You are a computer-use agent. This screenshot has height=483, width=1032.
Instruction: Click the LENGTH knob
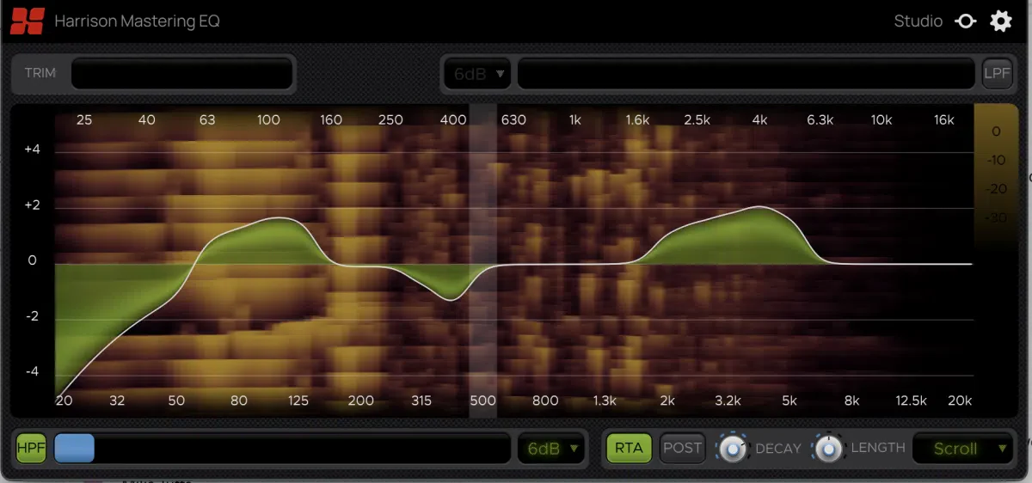pos(827,448)
